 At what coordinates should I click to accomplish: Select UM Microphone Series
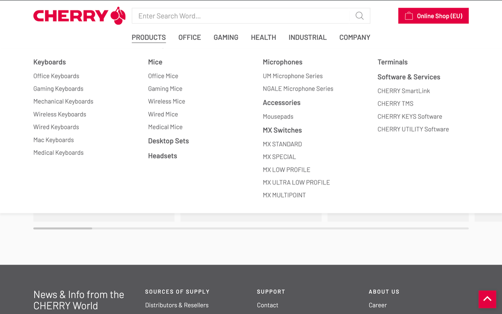[x=293, y=76]
